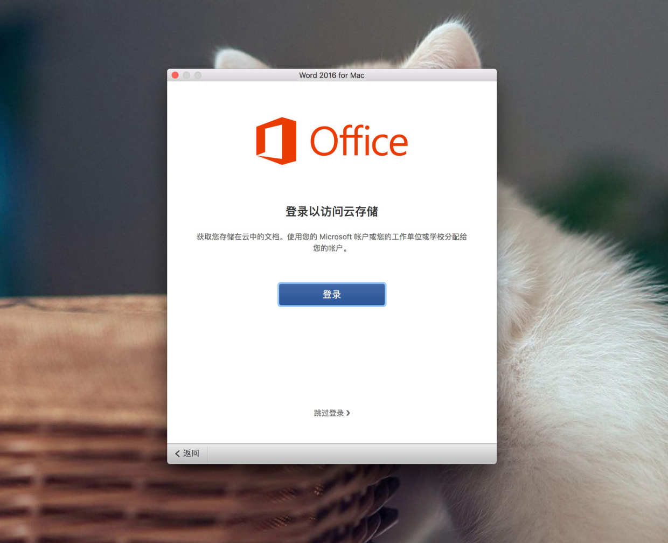Viewport: 668px width, 543px height.
Task: Click the Word 2016 for Mac title text
Action: coord(332,75)
